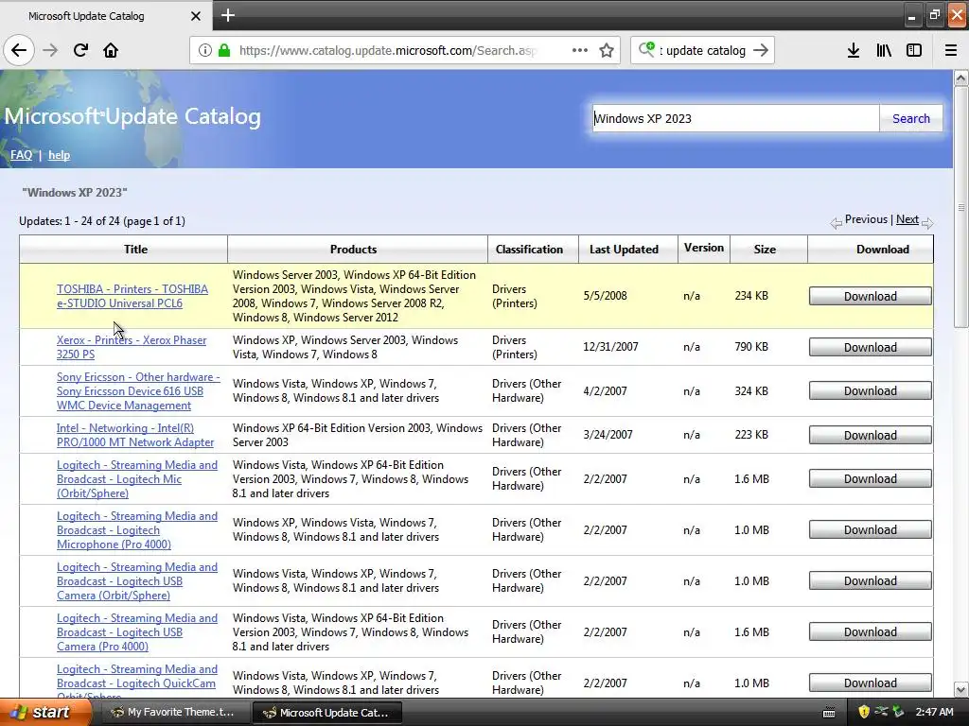The height and width of the screenshot is (726, 969).
Task: Open Xerox Phaser 3250 PS link
Action: (131, 347)
